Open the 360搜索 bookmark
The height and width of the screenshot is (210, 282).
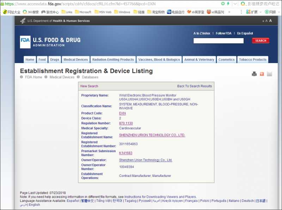pos(31,12)
